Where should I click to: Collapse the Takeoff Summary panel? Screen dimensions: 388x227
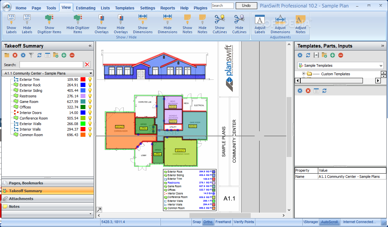tap(90, 46)
